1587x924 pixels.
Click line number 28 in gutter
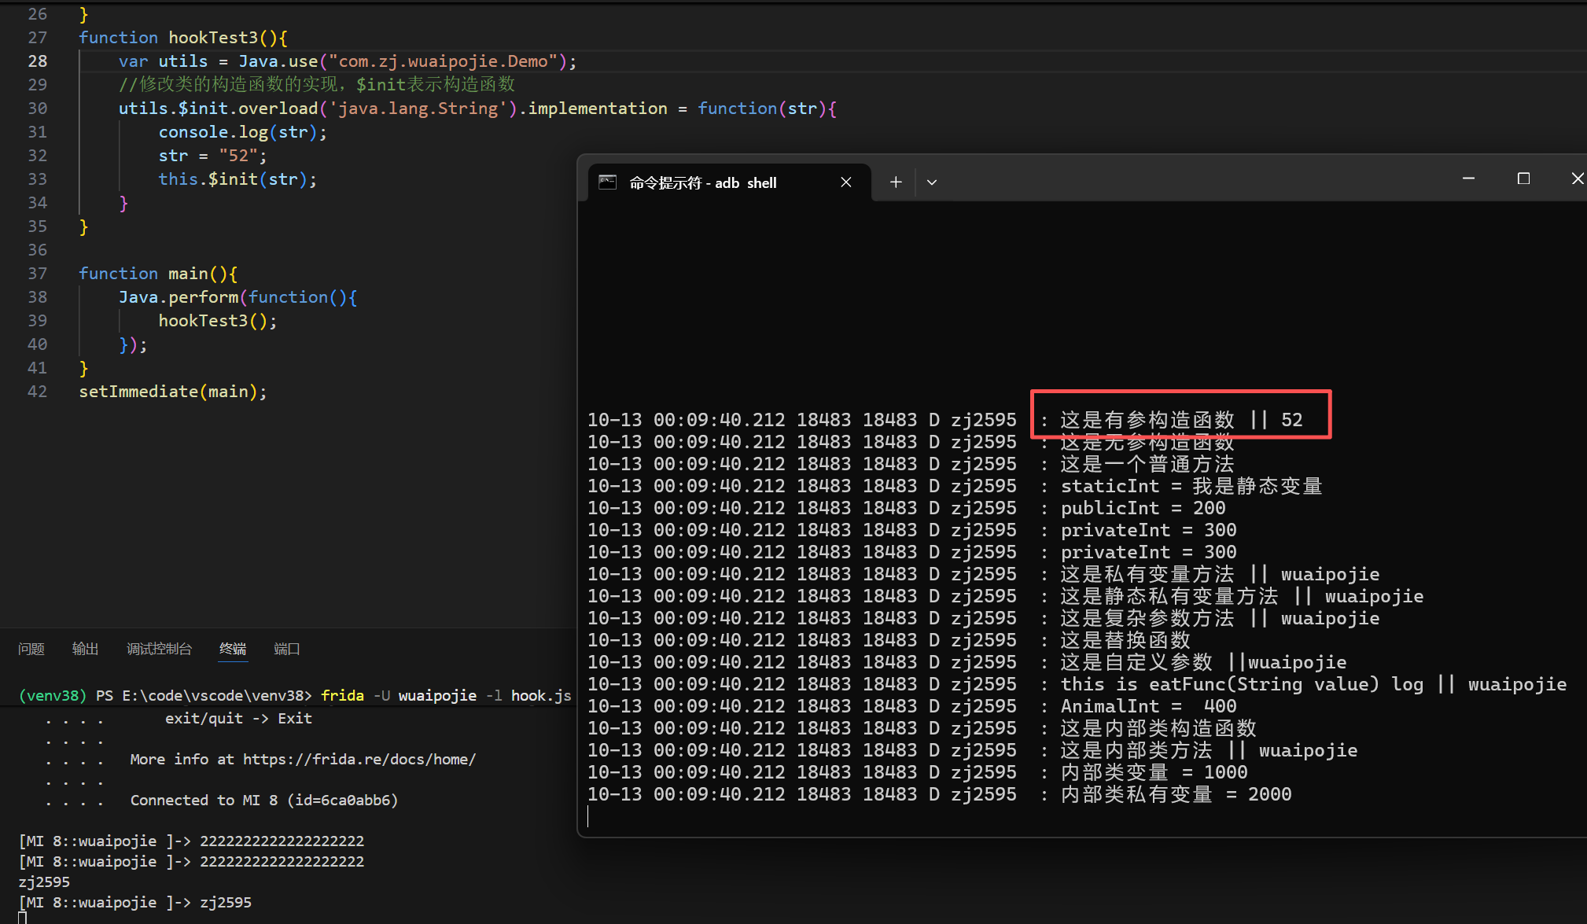(38, 61)
